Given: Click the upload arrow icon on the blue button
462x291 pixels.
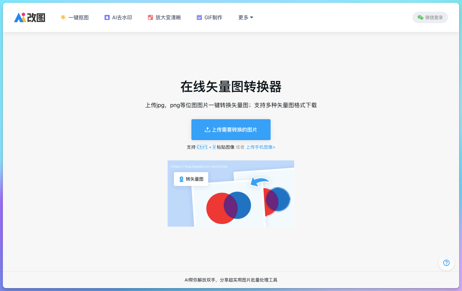Looking at the screenshot, I should click(208, 129).
